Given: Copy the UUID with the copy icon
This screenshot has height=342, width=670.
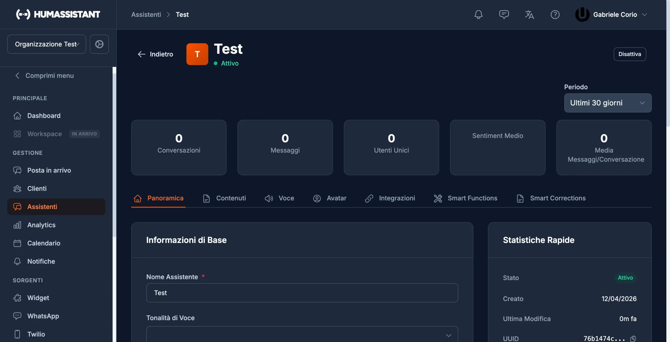Looking at the screenshot, I should point(633,339).
